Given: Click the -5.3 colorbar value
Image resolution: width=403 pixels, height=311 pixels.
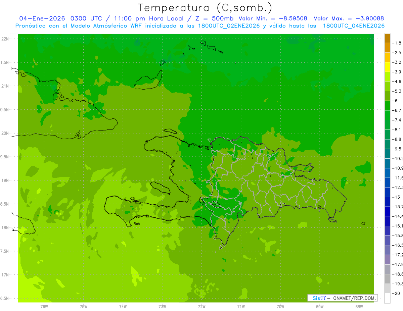Looking at the screenshot, I should coord(397,91).
